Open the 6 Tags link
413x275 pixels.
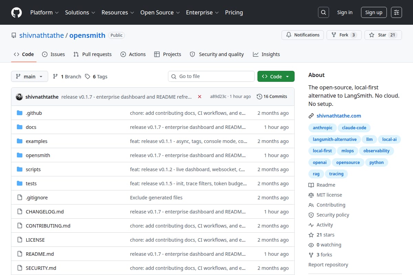coord(96,77)
